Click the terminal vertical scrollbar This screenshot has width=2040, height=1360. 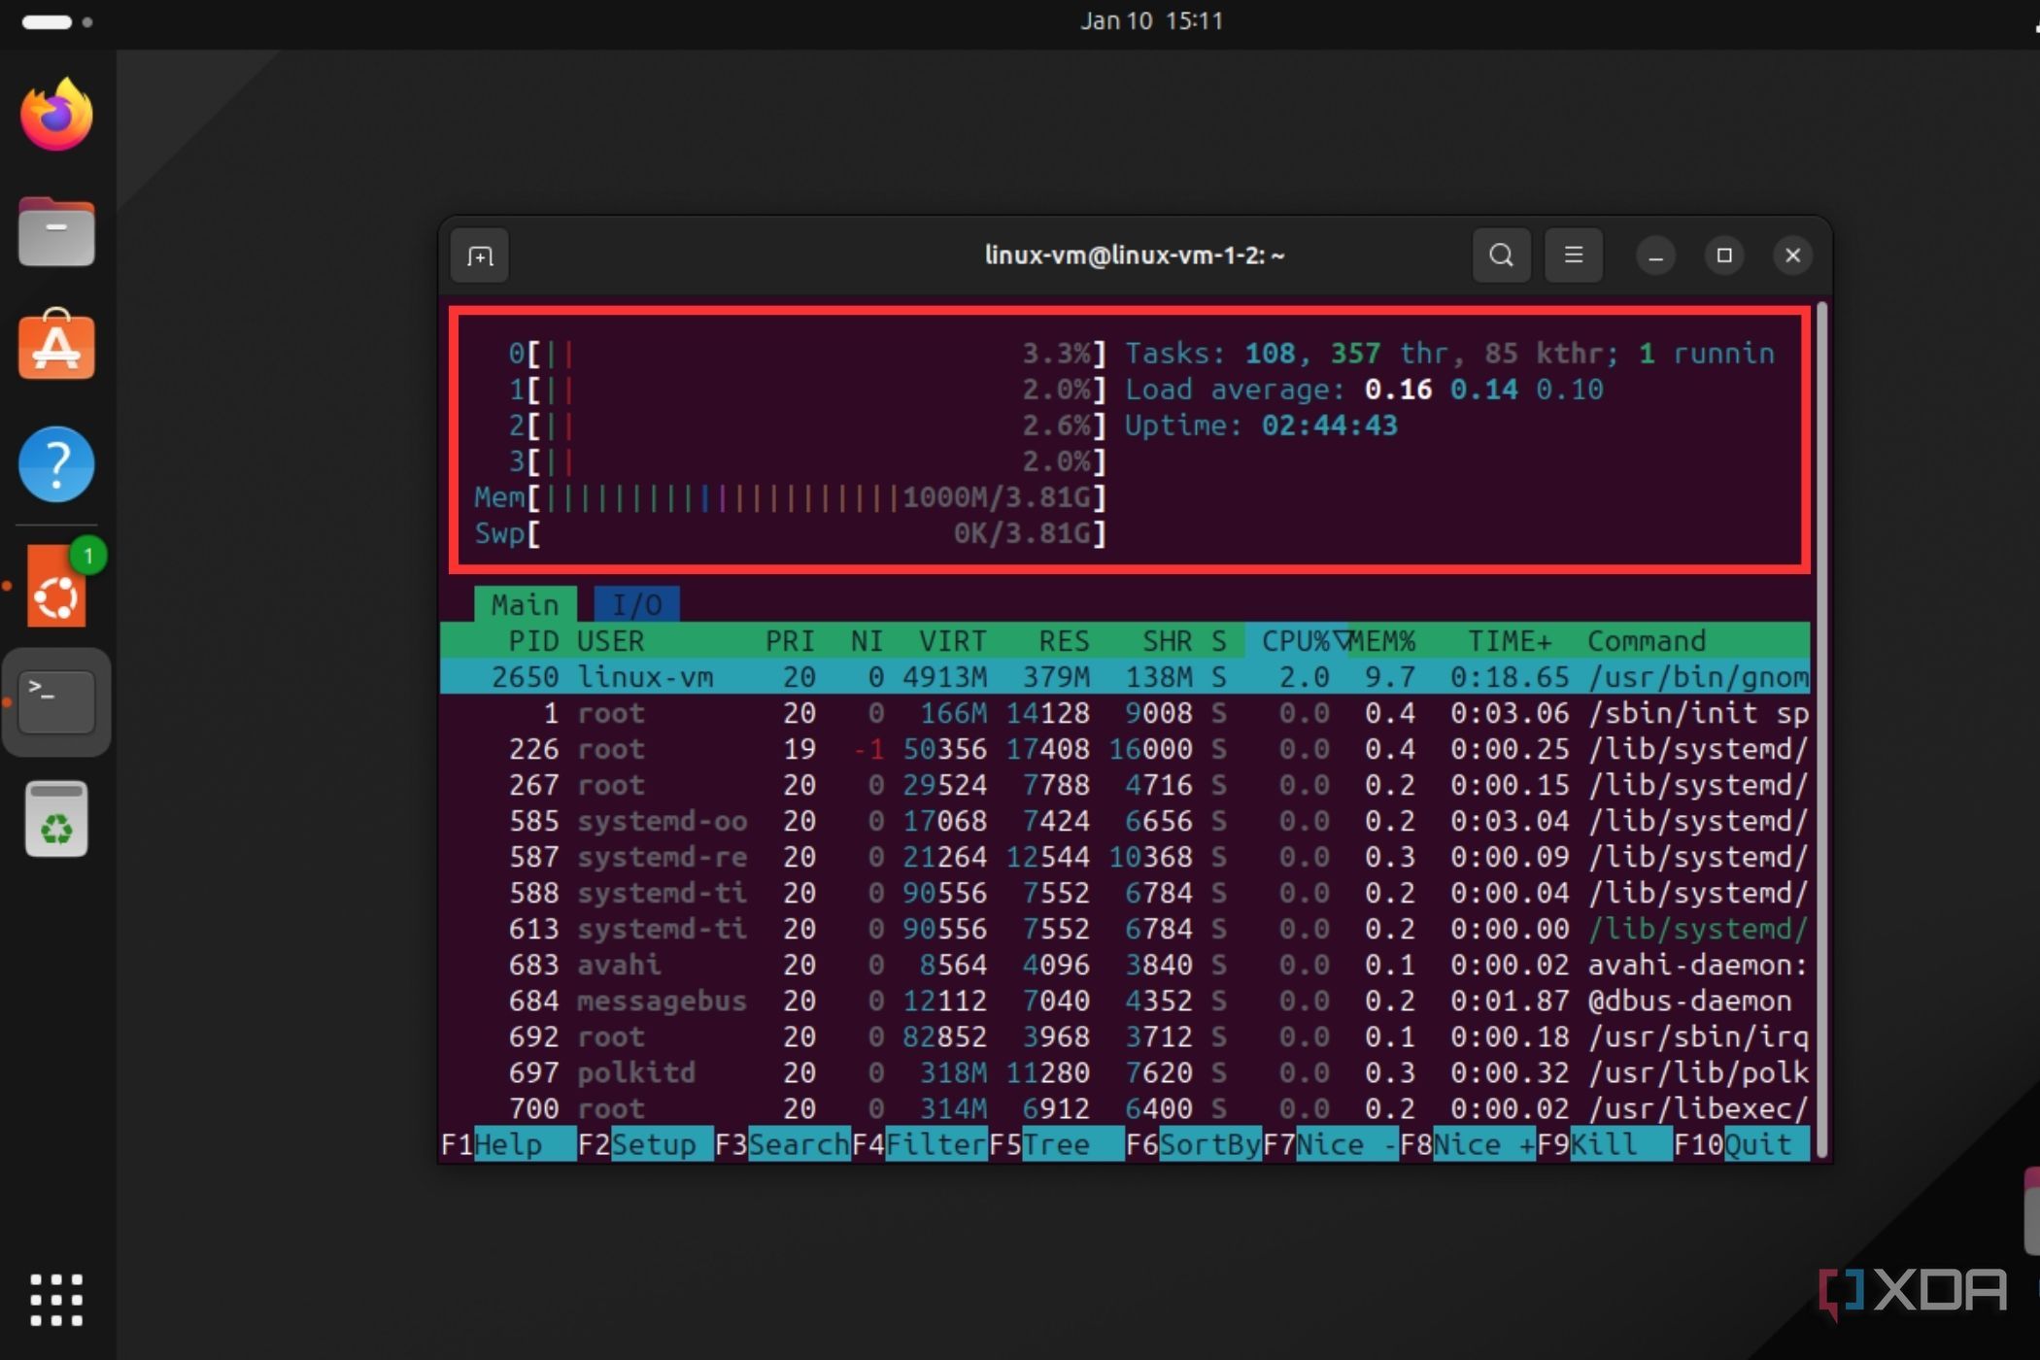coord(1821,729)
